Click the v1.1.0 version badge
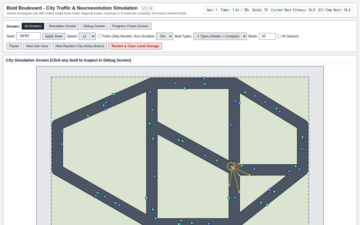The image size is (360, 225). (x=147, y=8)
